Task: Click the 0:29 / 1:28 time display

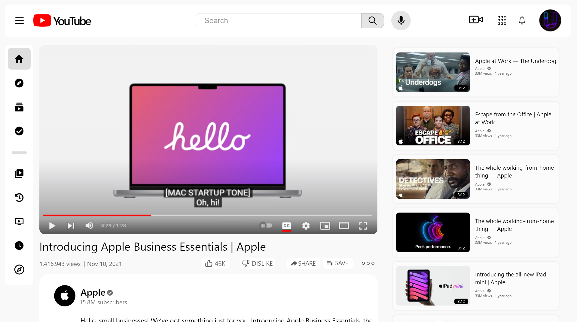Action: point(114,225)
